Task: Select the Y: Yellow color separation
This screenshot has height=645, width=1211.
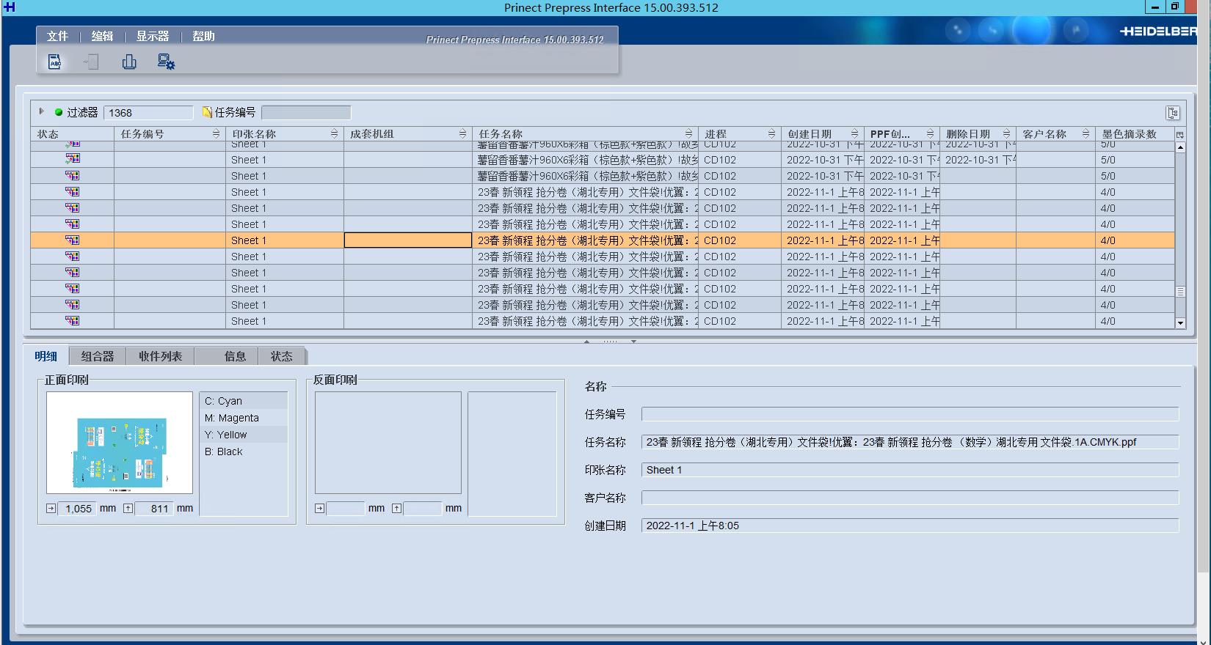Action: 244,435
